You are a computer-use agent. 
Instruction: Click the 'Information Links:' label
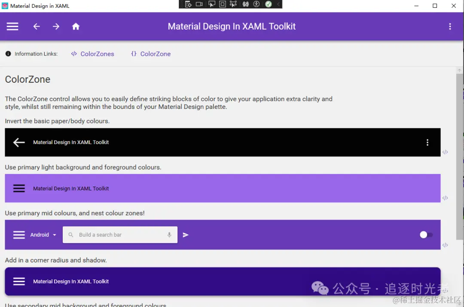click(x=36, y=54)
